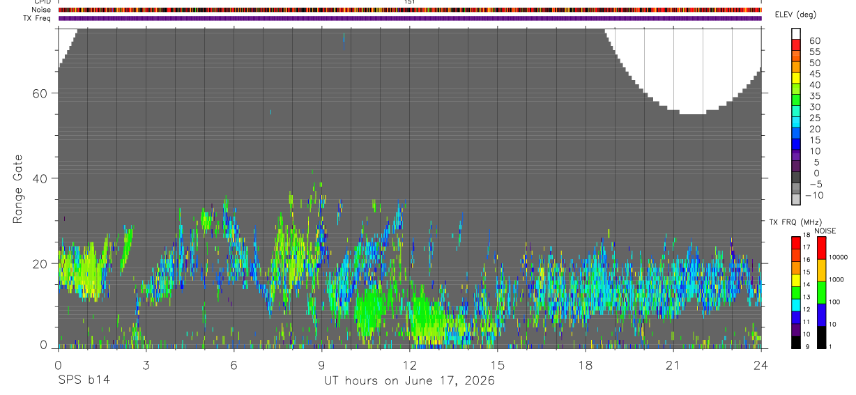Click the 3 hour tick label on the time axis
856x395 pixels.
[146, 365]
